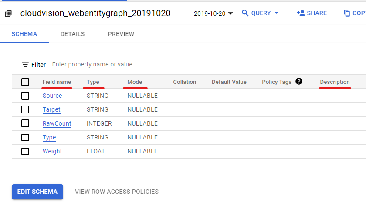Toggle the select-all header checkbox
The image size is (366, 209).
point(25,82)
